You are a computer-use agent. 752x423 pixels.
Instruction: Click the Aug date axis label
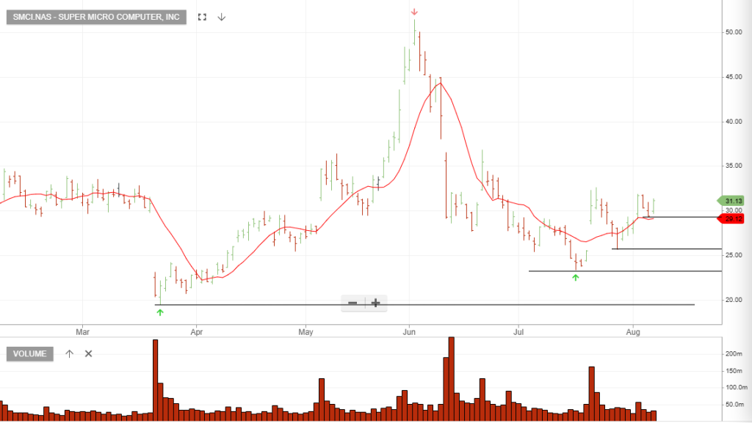point(633,331)
